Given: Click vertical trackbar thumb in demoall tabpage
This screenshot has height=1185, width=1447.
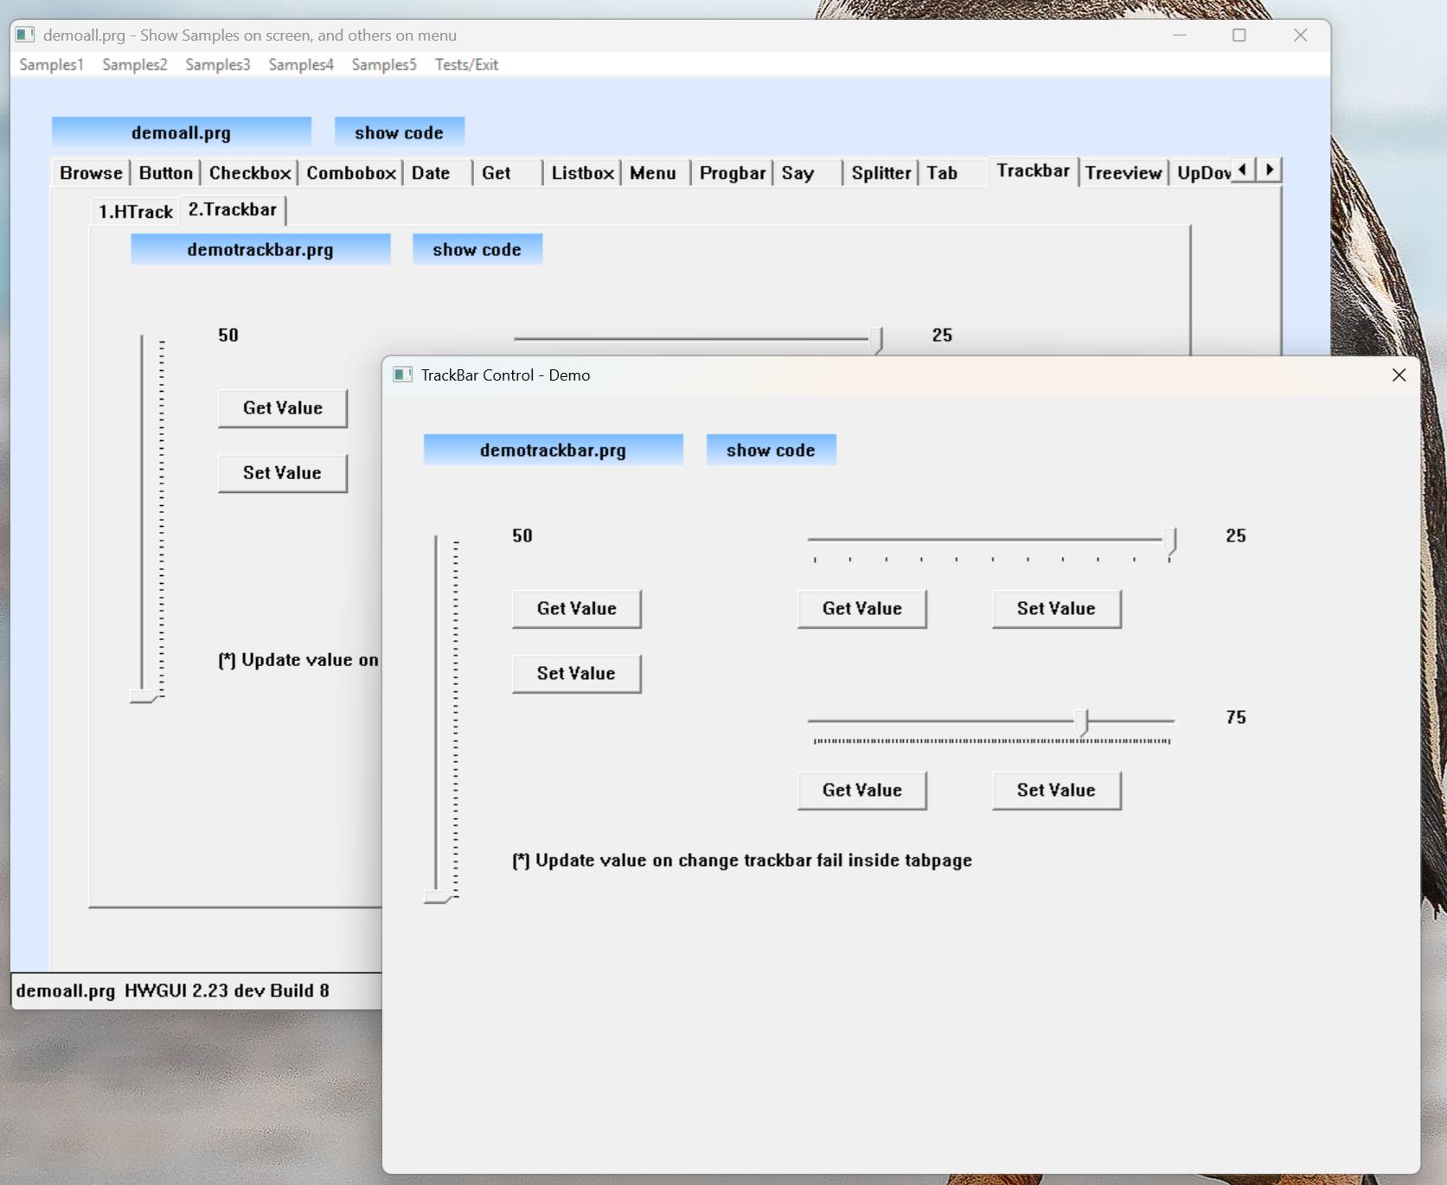Looking at the screenshot, I should 144,695.
